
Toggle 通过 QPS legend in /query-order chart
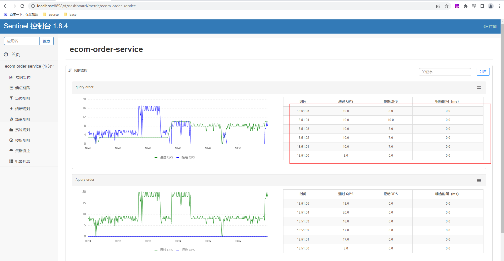pos(164,250)
